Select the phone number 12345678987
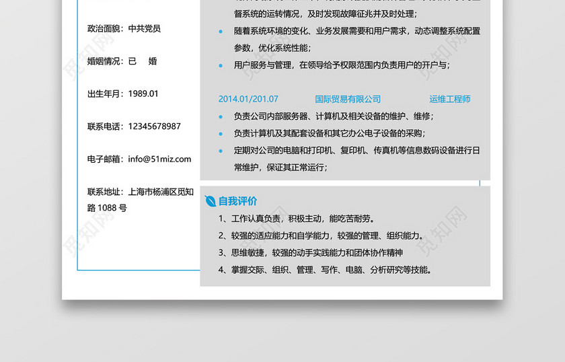 tap(154, 126)
